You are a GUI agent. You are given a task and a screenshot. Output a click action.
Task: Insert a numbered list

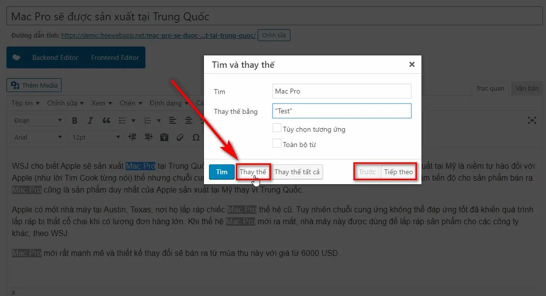pyautogui.click(x=147, y=121)
